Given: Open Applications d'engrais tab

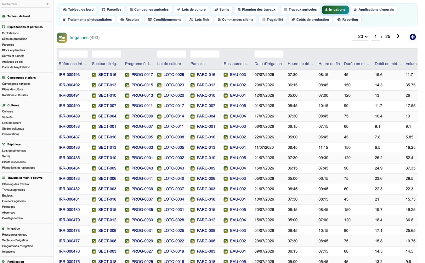Looking at the screenshot, I should click(x=374, y=10).
